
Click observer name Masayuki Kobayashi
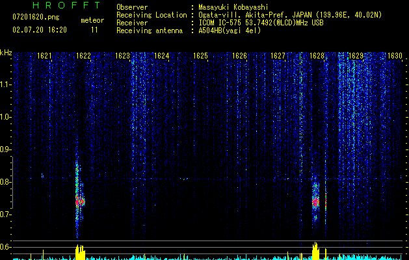tap(233, 7)
